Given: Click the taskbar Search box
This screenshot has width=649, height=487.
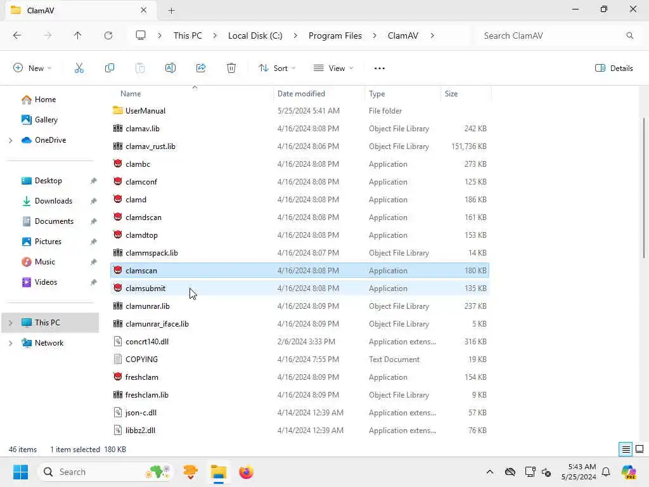Looking at the screenshot, I should pyautogui.click(x=106, y=472).
